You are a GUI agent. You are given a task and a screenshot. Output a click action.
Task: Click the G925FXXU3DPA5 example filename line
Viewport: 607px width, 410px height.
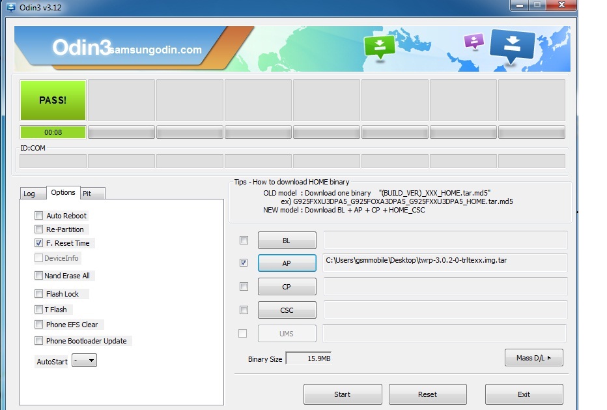pyautogui.click(x=397, y=201)
